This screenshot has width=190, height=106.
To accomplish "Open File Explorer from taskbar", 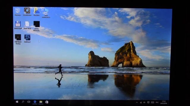I will (41, 102).
